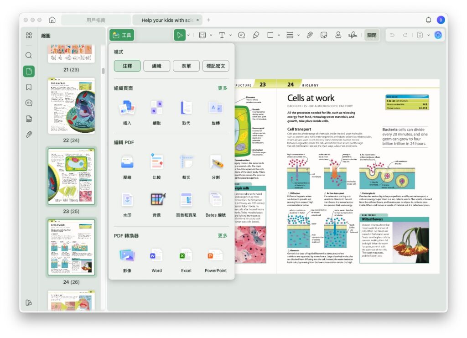
Task: Open the 工具 (Tools) menu button
Action: 122,35
